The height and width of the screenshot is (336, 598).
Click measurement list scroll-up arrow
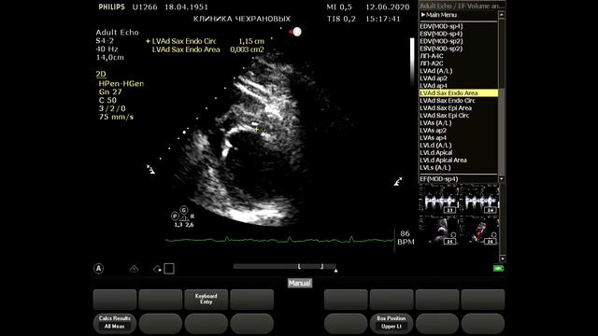tap(502, 15)
